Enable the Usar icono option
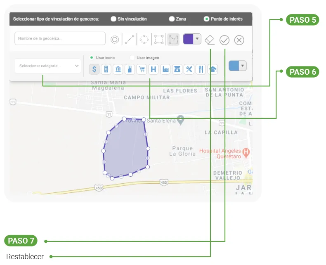326x265 pixels. coord(92,58)
